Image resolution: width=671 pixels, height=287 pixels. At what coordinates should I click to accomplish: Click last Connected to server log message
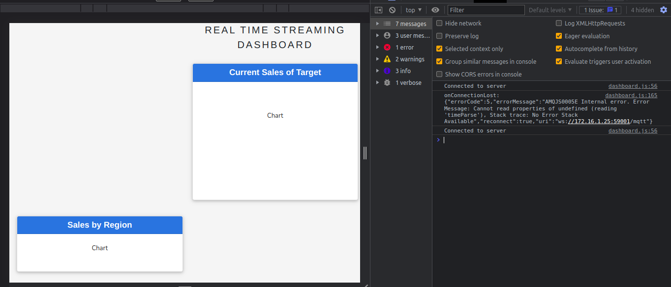475,130
